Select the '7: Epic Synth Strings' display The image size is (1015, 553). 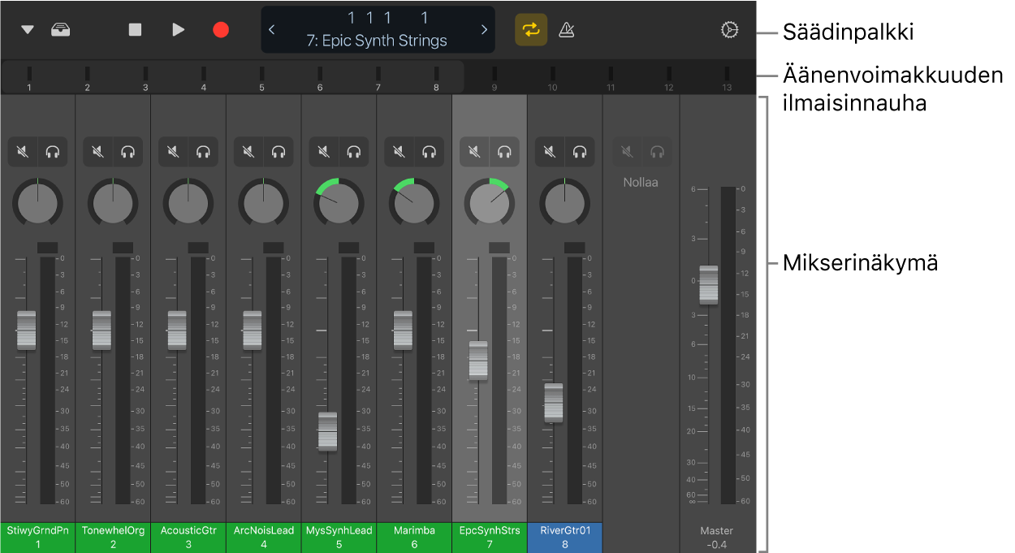click(377, 41)
